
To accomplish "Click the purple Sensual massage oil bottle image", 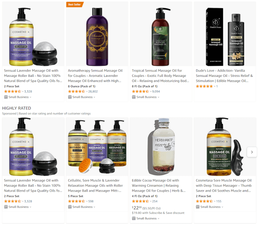I will coord(97,37).
